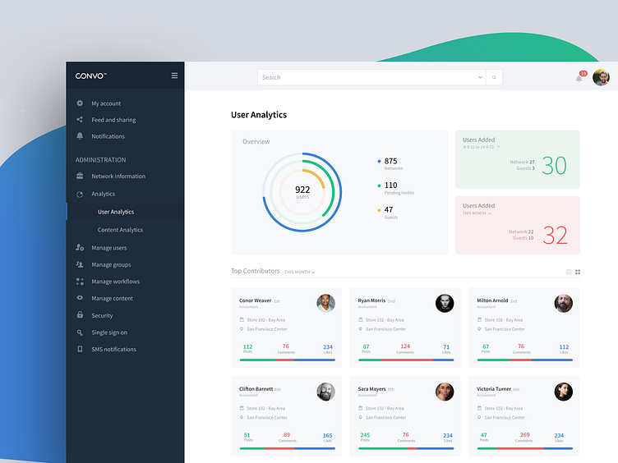618x463 pixels.
Task: Click the overview donut chart
Action: click(x=302, y=192)
